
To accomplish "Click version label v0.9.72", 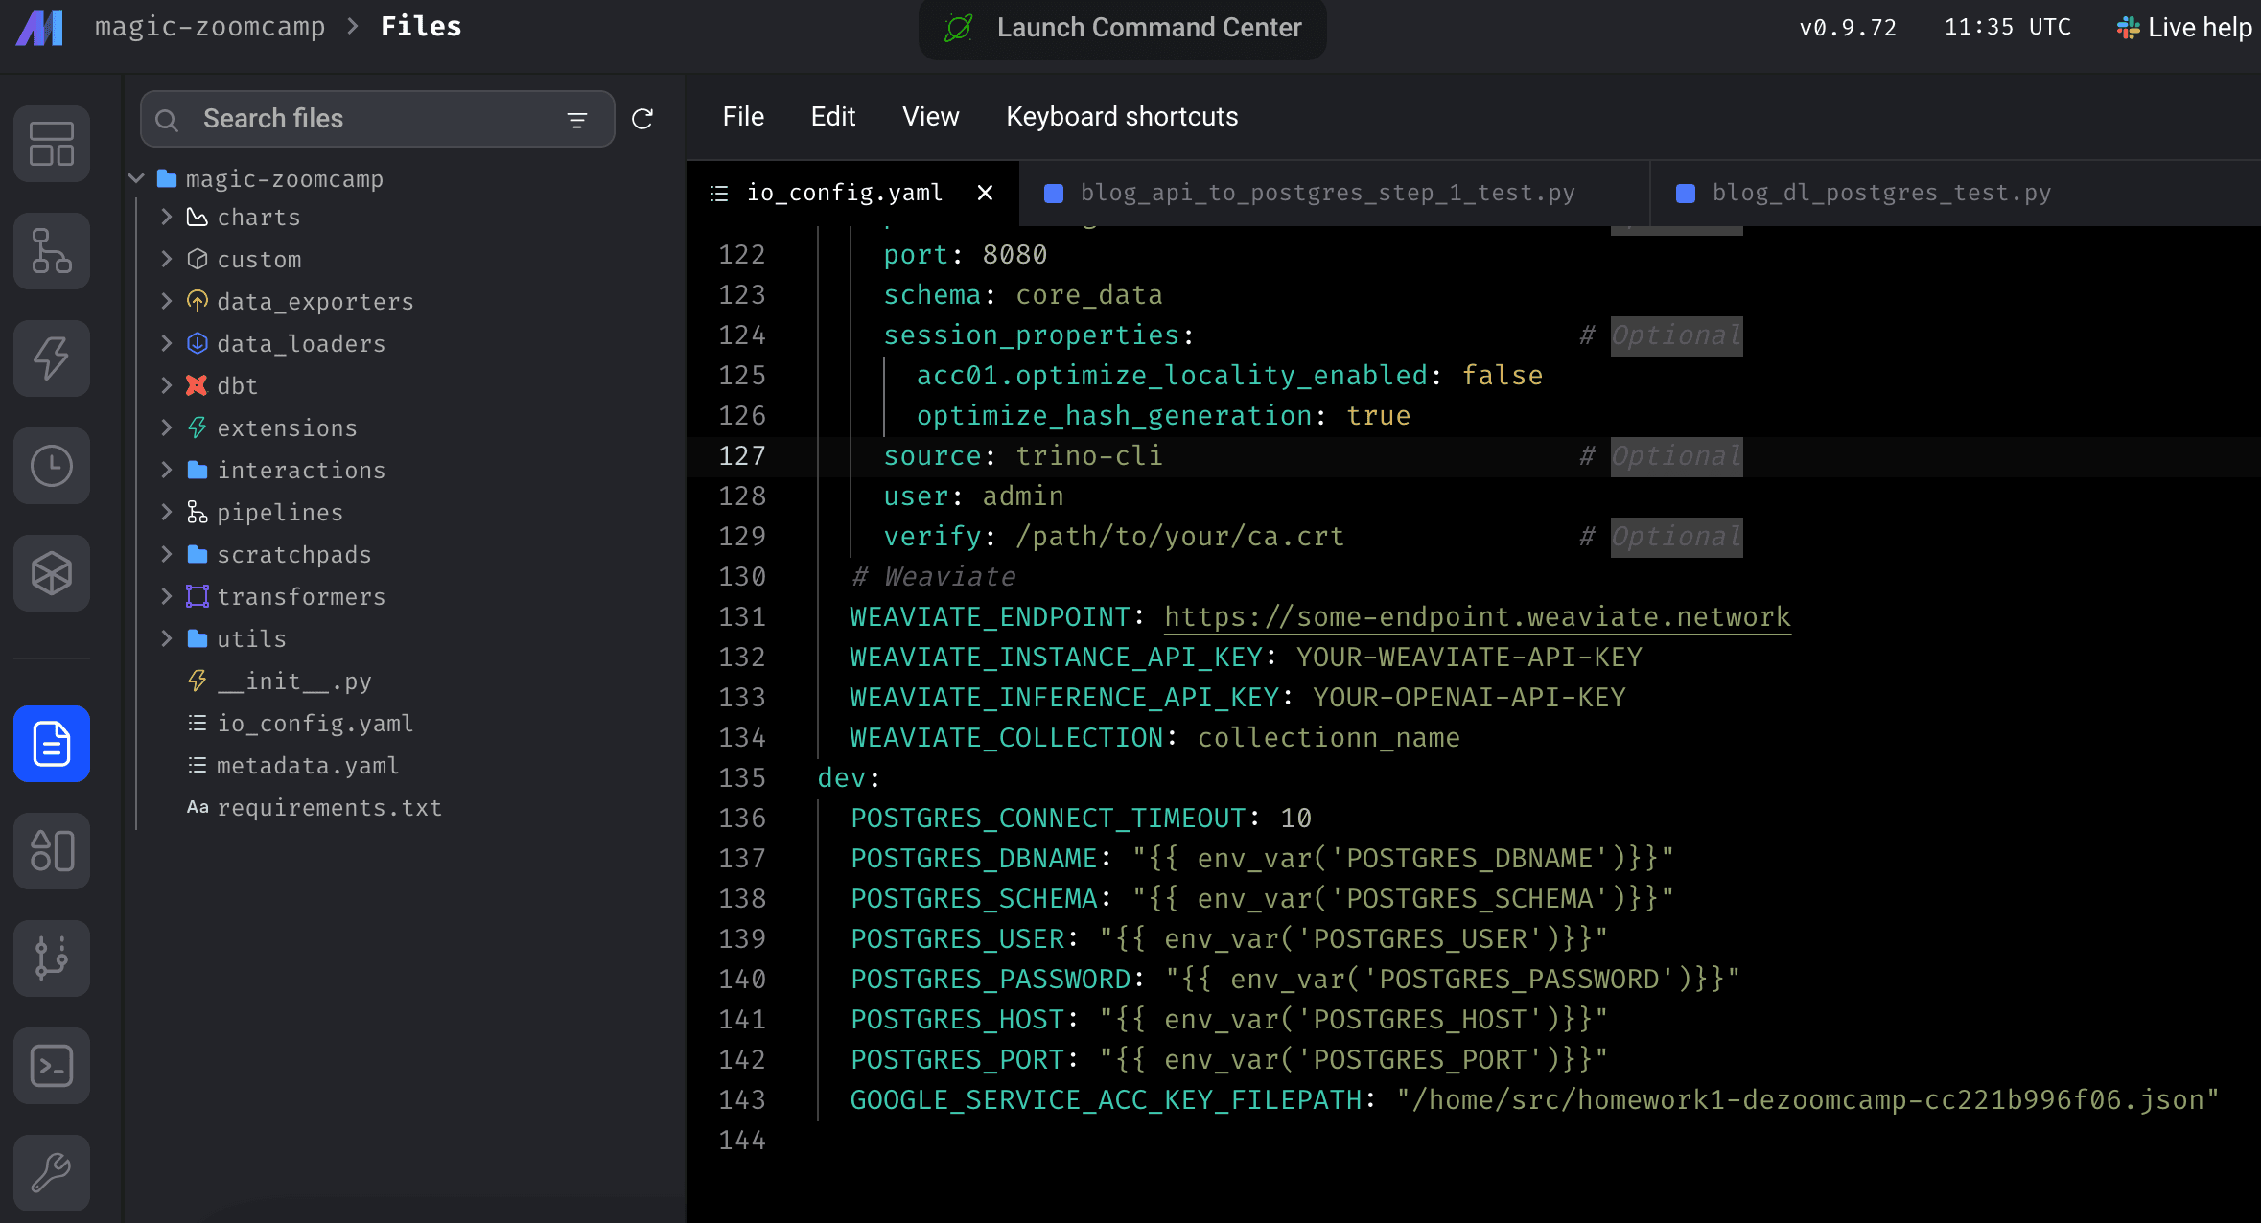I will (x=1847, y=28).
